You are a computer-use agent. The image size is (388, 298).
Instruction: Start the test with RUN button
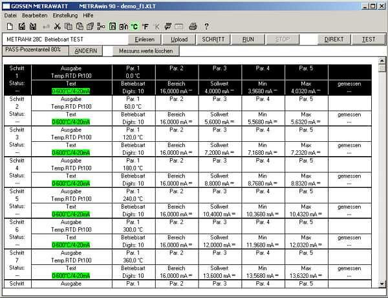[248, 40]
